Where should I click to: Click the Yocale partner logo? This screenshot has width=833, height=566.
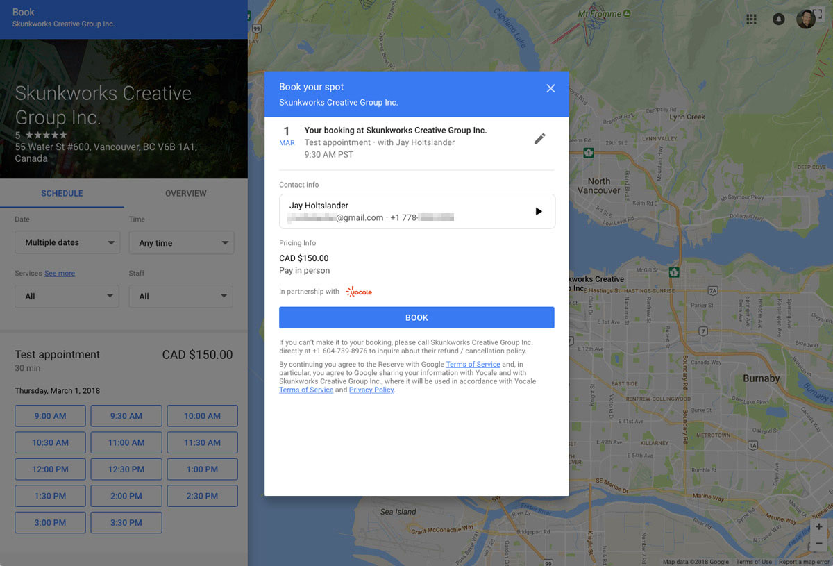coord(359,292)
